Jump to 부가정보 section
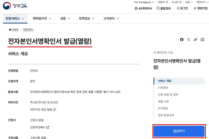 point(163,108)
